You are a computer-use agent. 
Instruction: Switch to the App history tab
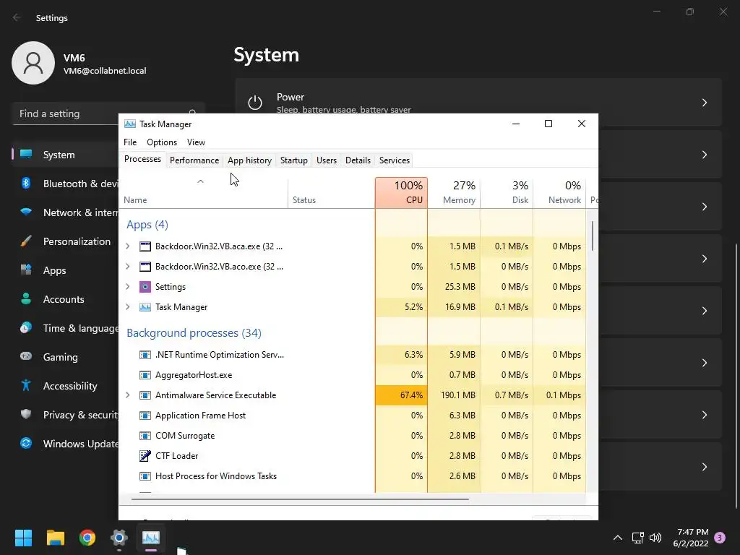(x=249, y=160)
